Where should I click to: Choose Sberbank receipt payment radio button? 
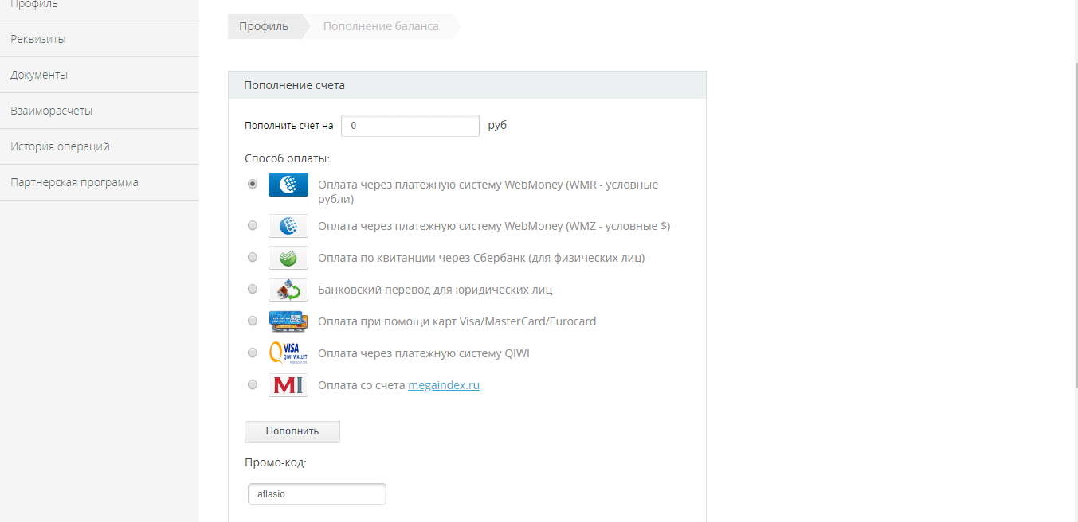(253, 257)
